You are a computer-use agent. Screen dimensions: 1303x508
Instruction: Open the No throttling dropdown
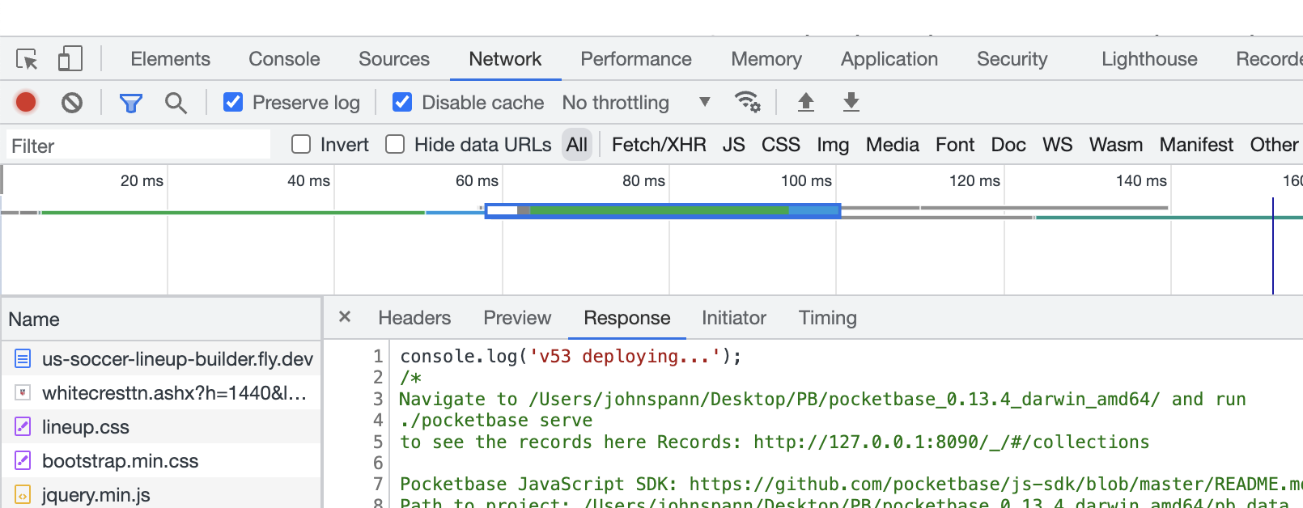636,103
